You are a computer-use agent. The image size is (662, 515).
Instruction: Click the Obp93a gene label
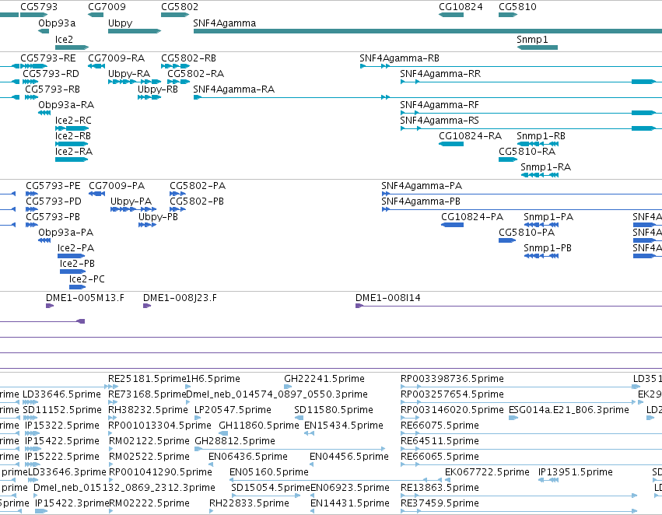(x=57, y=23)
